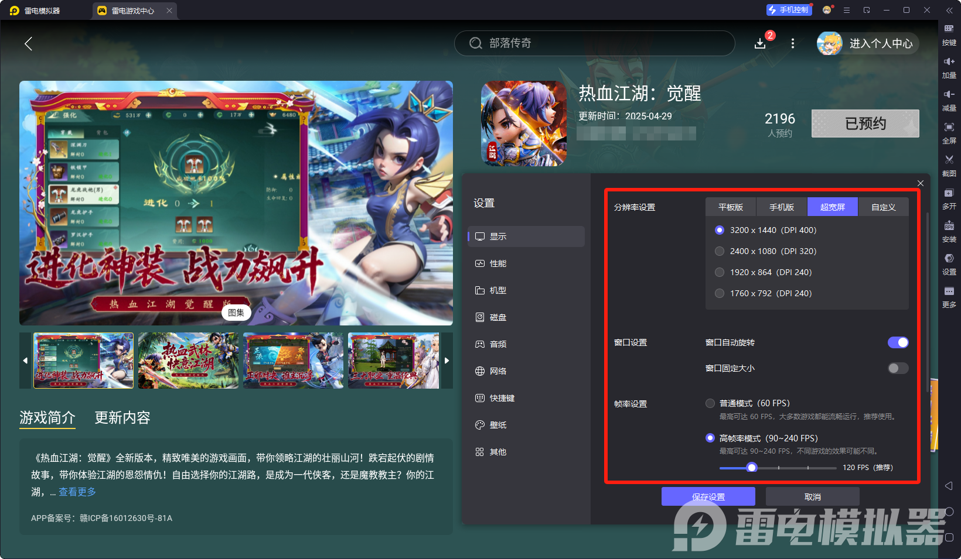Switch to 游戏简介 tab

pyautogui.click(x=47, y=417)
